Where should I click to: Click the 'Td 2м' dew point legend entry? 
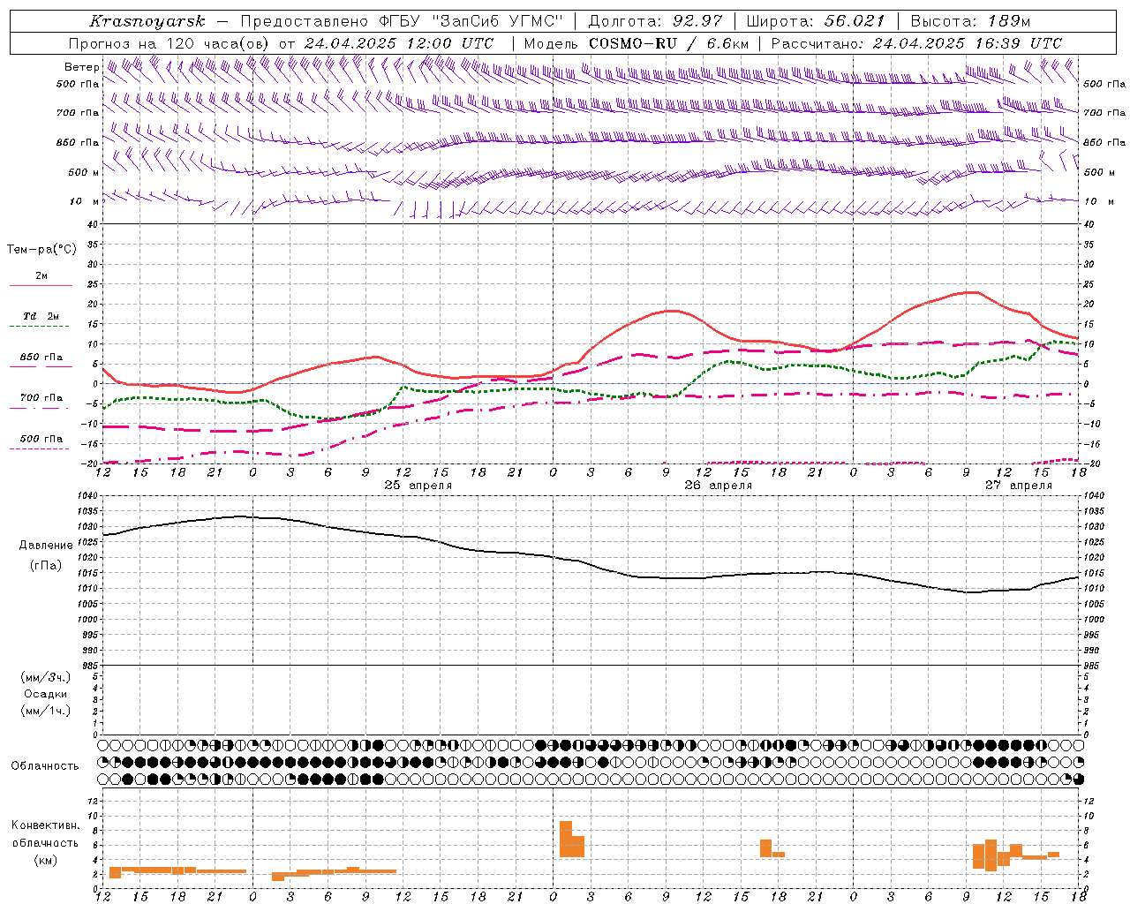coord(41,316)
